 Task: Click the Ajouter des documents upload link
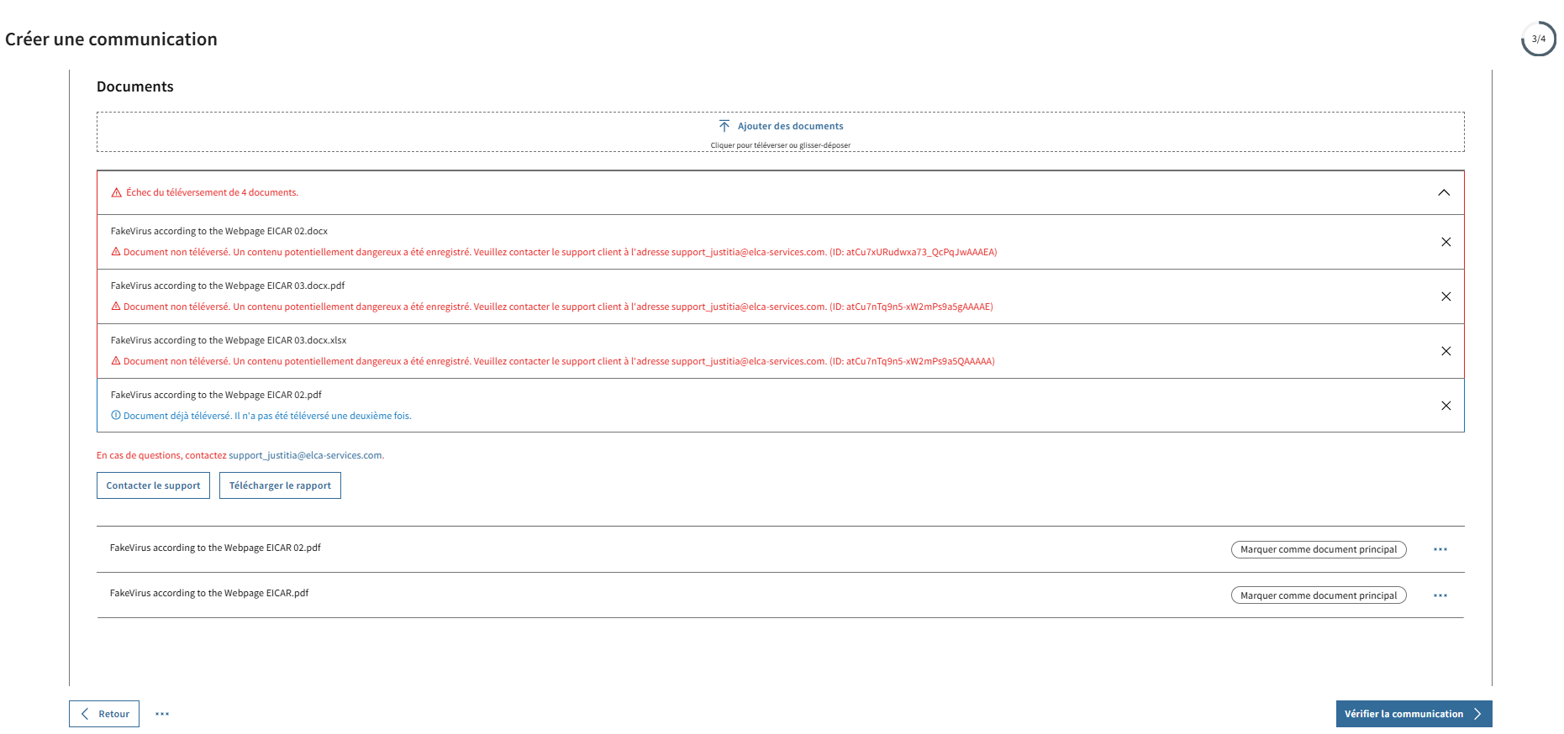(x=790, y=126)
